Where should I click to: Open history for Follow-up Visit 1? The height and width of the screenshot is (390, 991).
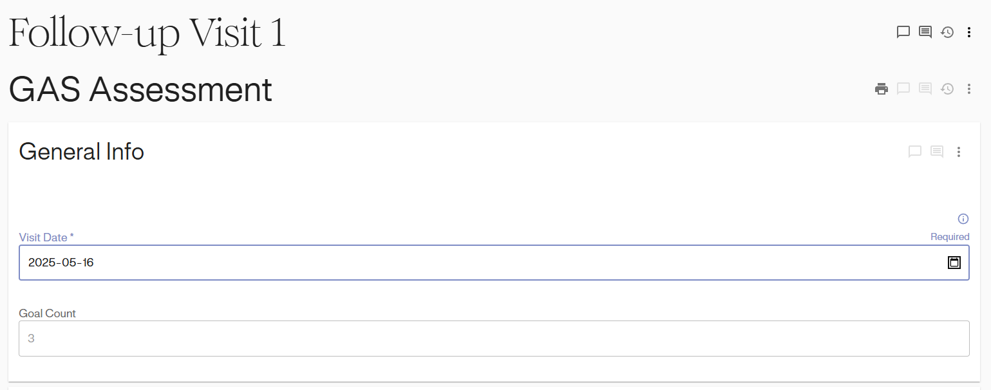[x=947, y=32]
